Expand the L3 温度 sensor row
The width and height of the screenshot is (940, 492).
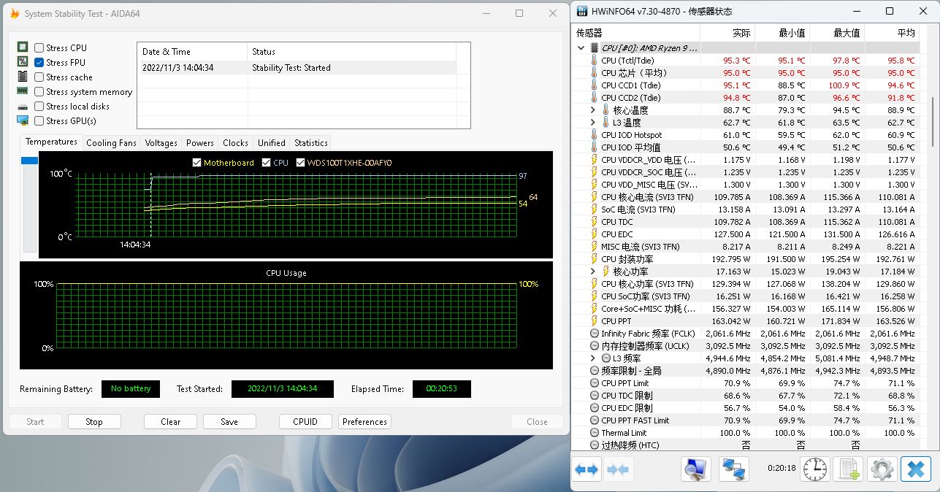coord(594,123)
